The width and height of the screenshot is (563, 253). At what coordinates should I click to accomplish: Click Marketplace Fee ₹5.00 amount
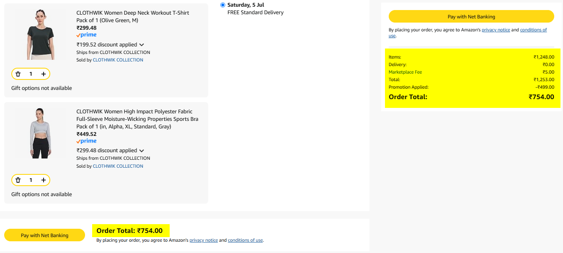coord(548,72)
